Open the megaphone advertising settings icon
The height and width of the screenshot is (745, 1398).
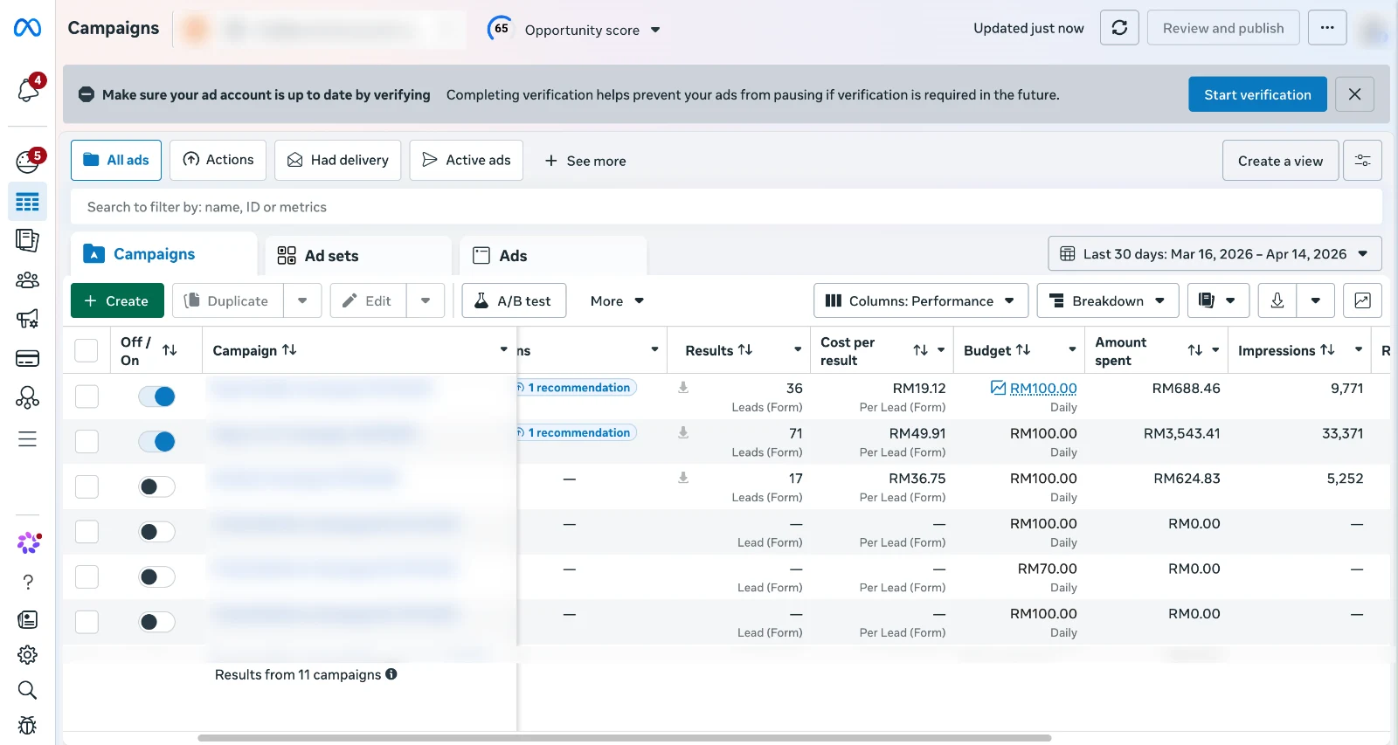[x=27, y=319]
